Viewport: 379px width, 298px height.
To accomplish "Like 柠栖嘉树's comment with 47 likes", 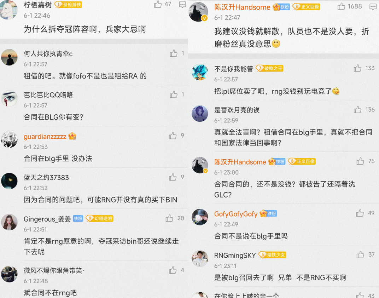I will pos(158,4).
